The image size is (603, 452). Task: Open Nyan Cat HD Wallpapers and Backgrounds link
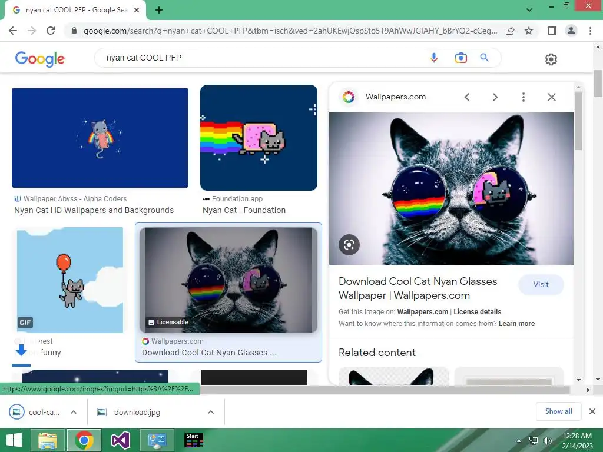pos(94,210)
